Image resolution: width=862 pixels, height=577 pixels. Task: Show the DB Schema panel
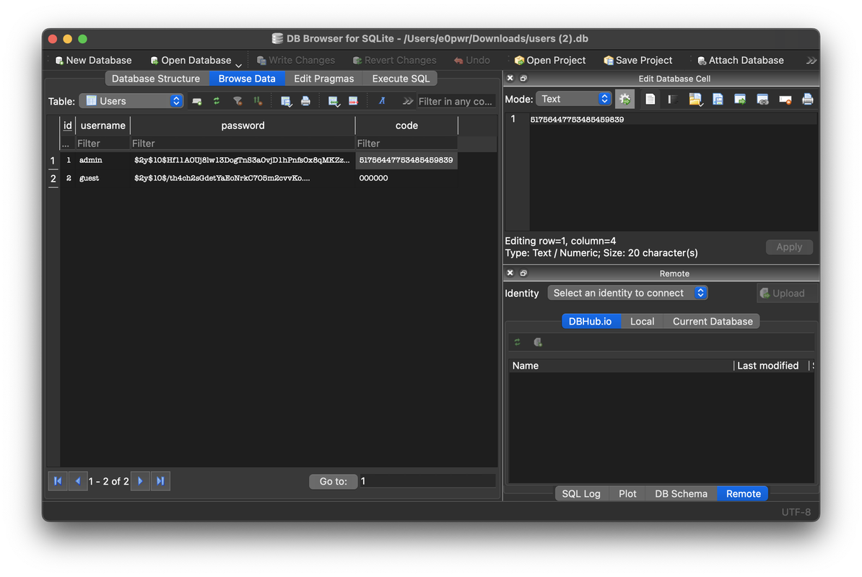681,493
